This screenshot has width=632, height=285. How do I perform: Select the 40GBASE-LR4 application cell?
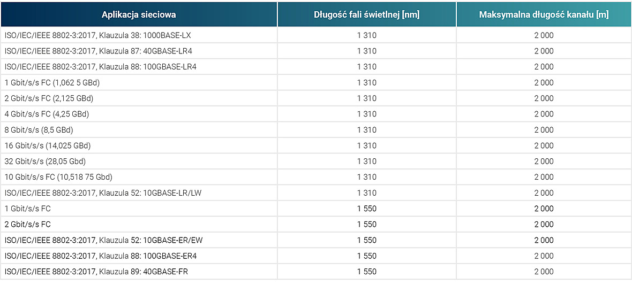139,51
